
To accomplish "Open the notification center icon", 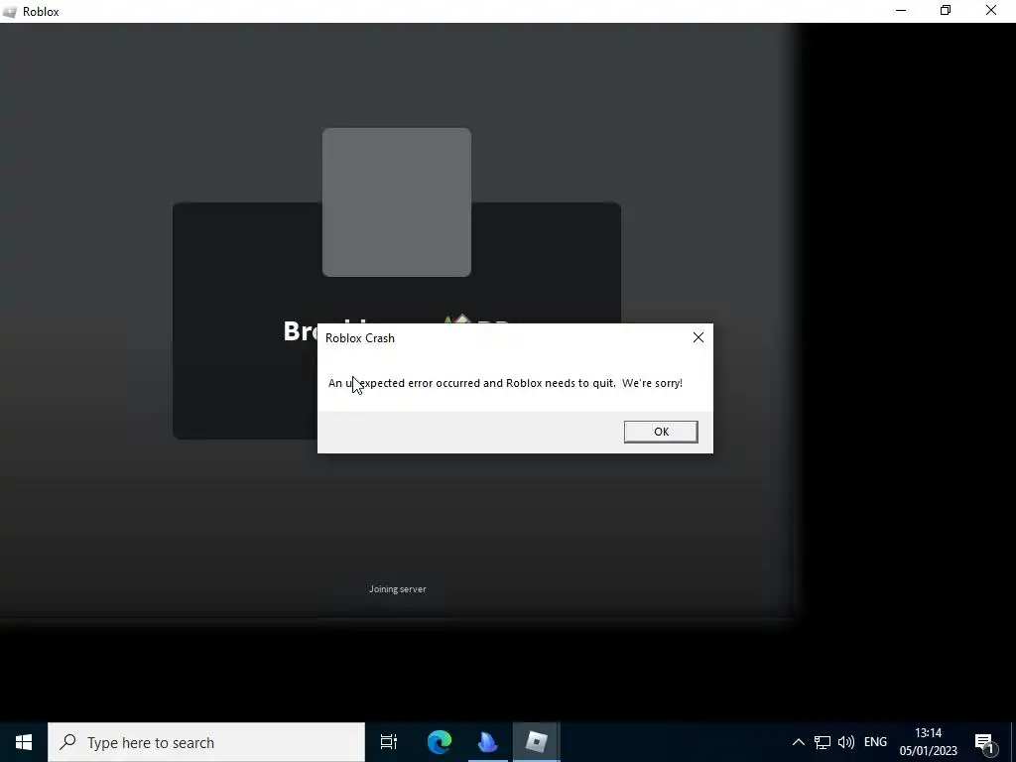I will pos(984,743).
